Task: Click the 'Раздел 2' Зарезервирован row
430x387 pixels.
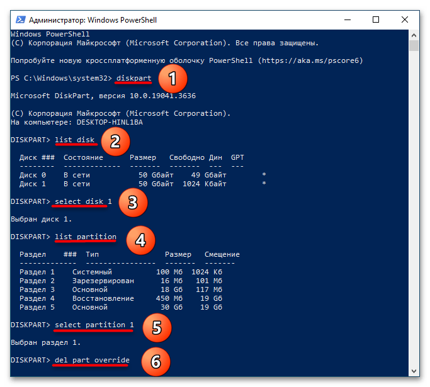Action: tap(121, 281)
